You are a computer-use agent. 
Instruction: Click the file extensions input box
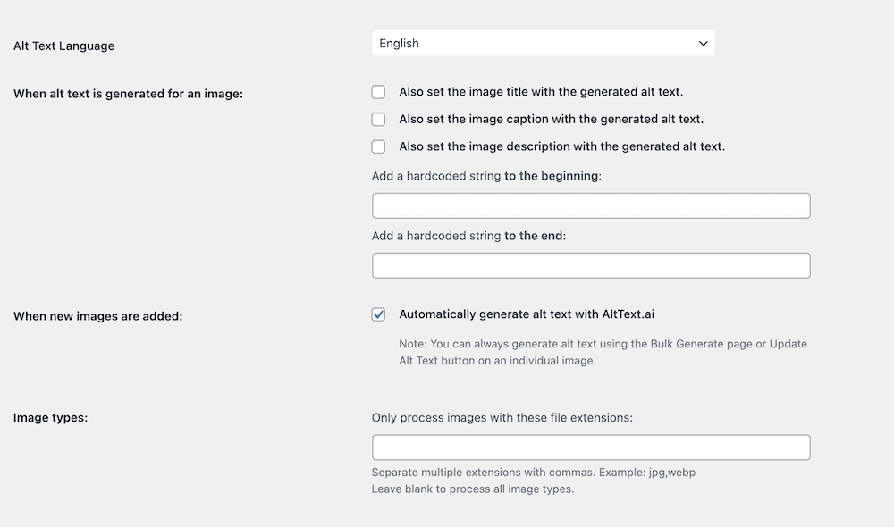coord(591,447)
